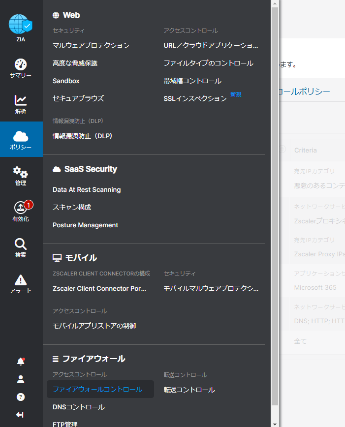
Task: Open 高度な脅威保護
Action: [75, 63]
